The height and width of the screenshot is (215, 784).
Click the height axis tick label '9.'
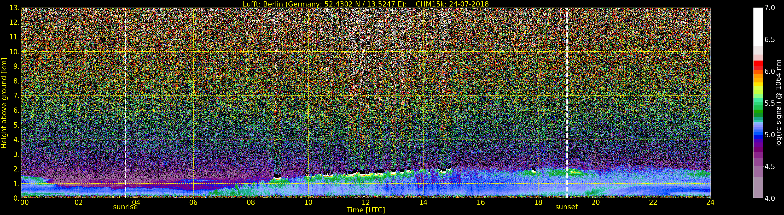(x=16, y=66)
